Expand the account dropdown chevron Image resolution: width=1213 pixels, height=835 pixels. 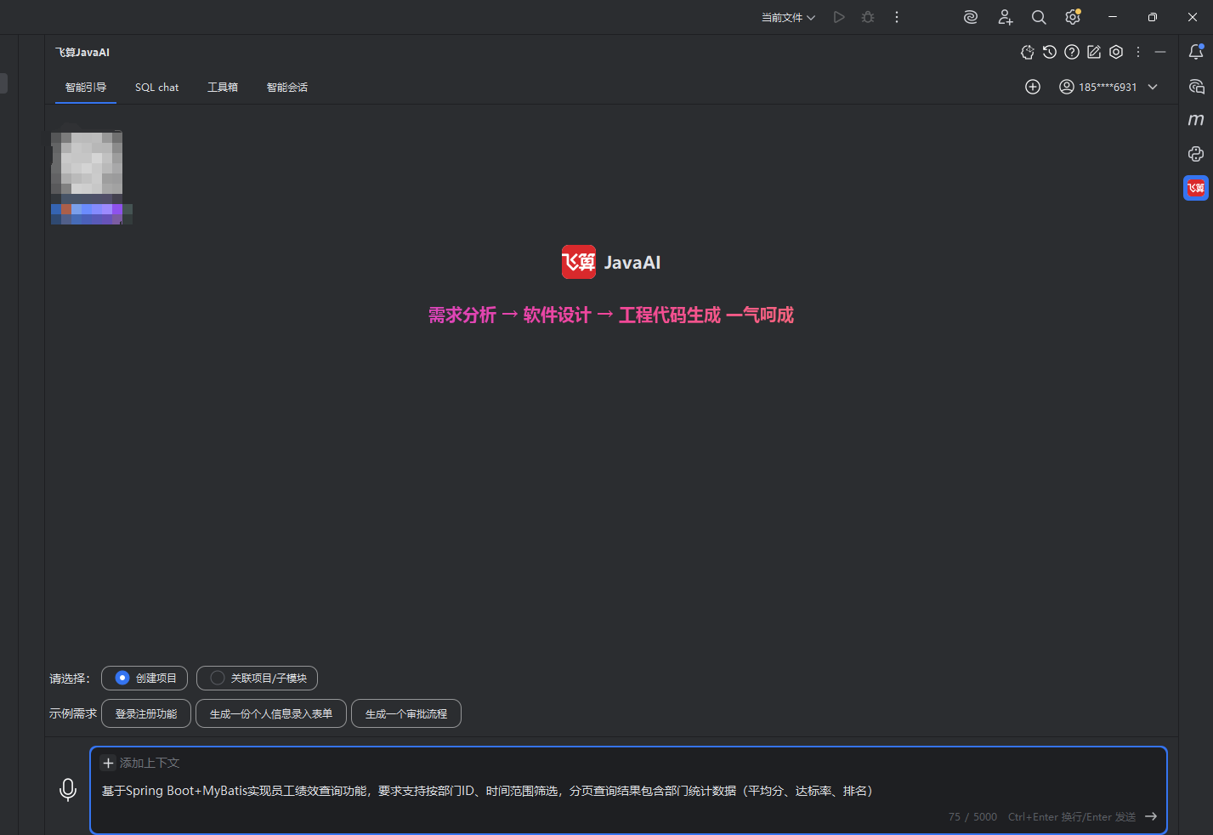1153,87
